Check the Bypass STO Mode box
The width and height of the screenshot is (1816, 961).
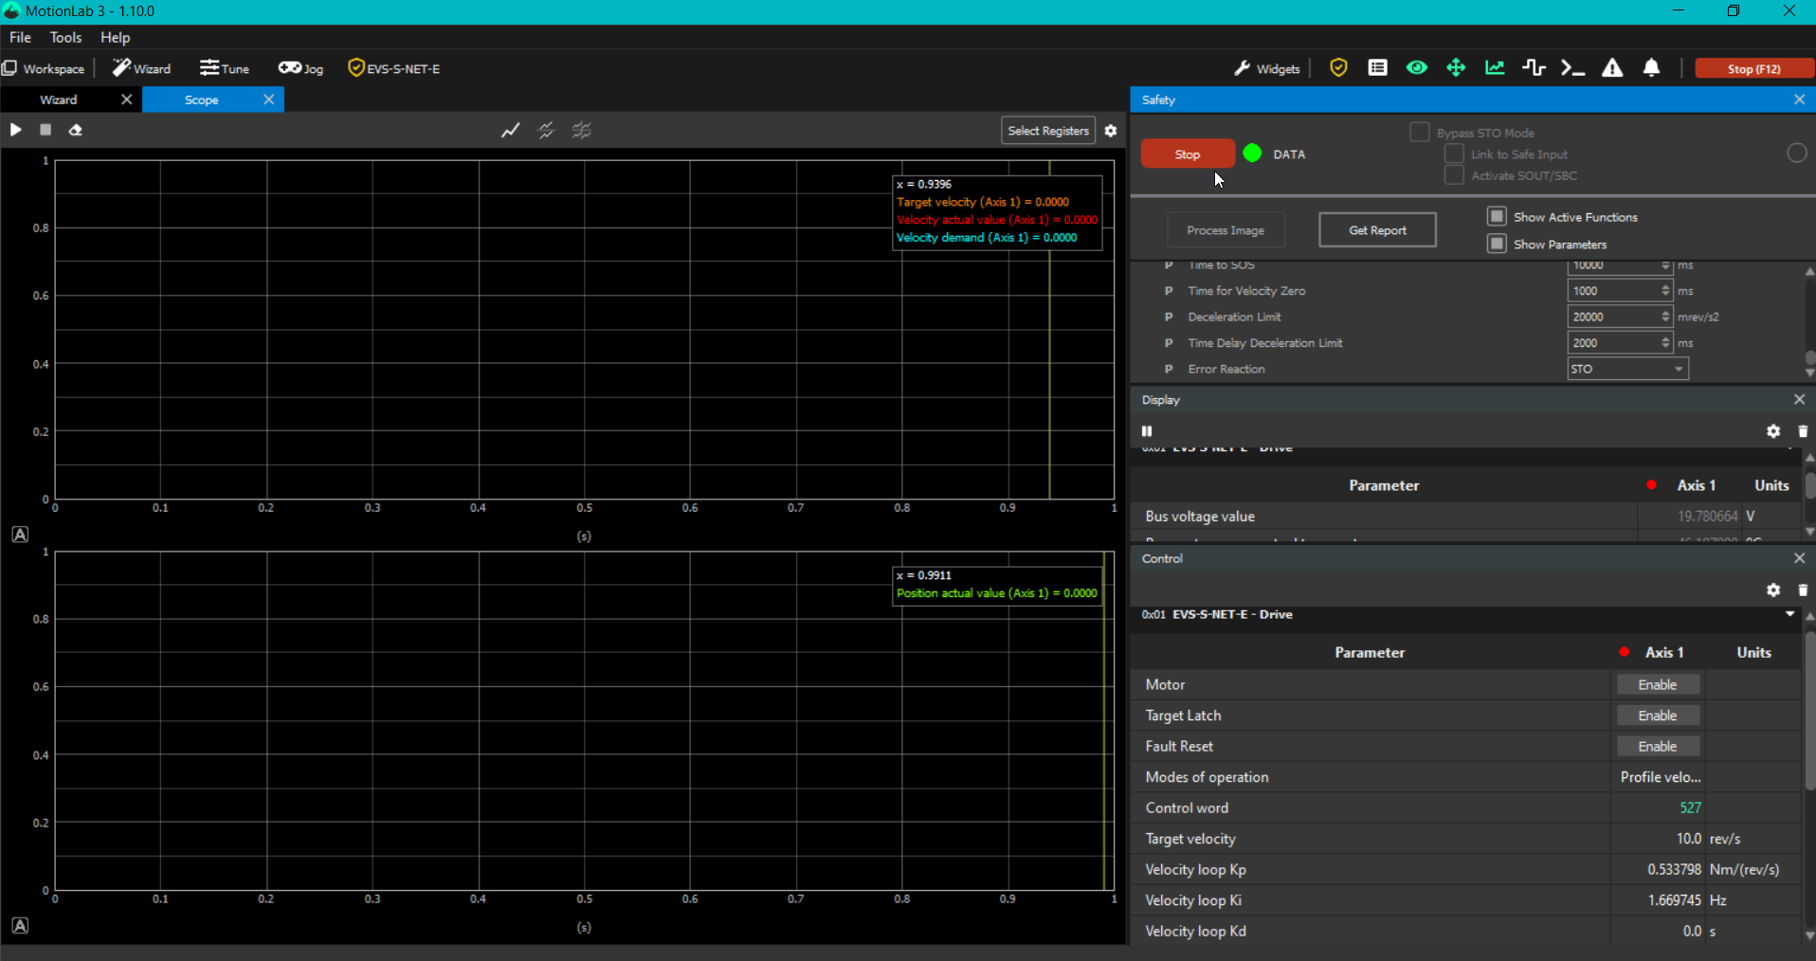point(1419,133)
